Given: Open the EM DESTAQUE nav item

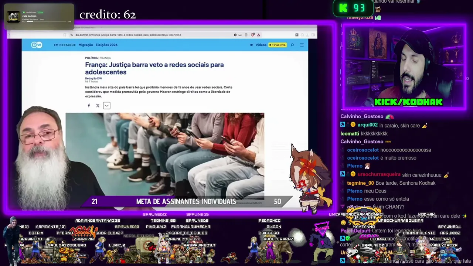Looking at the screenshot, I should 64,45.
